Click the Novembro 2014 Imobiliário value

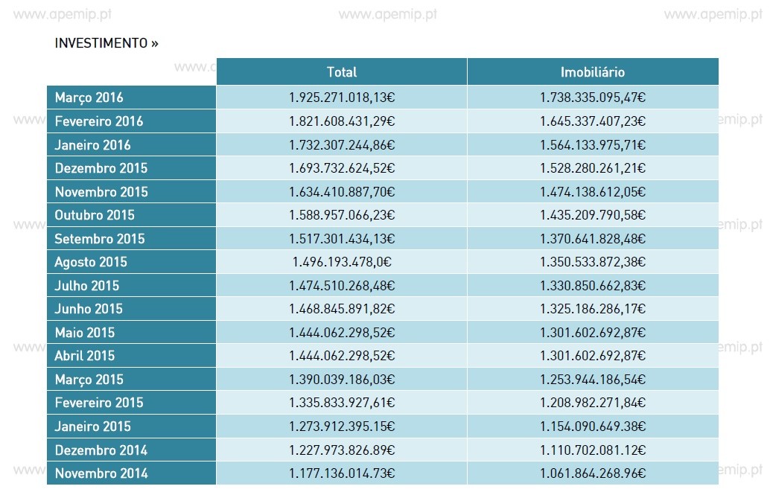593,473
